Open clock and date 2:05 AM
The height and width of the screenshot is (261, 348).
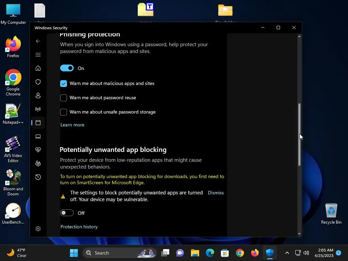point(324,253)
